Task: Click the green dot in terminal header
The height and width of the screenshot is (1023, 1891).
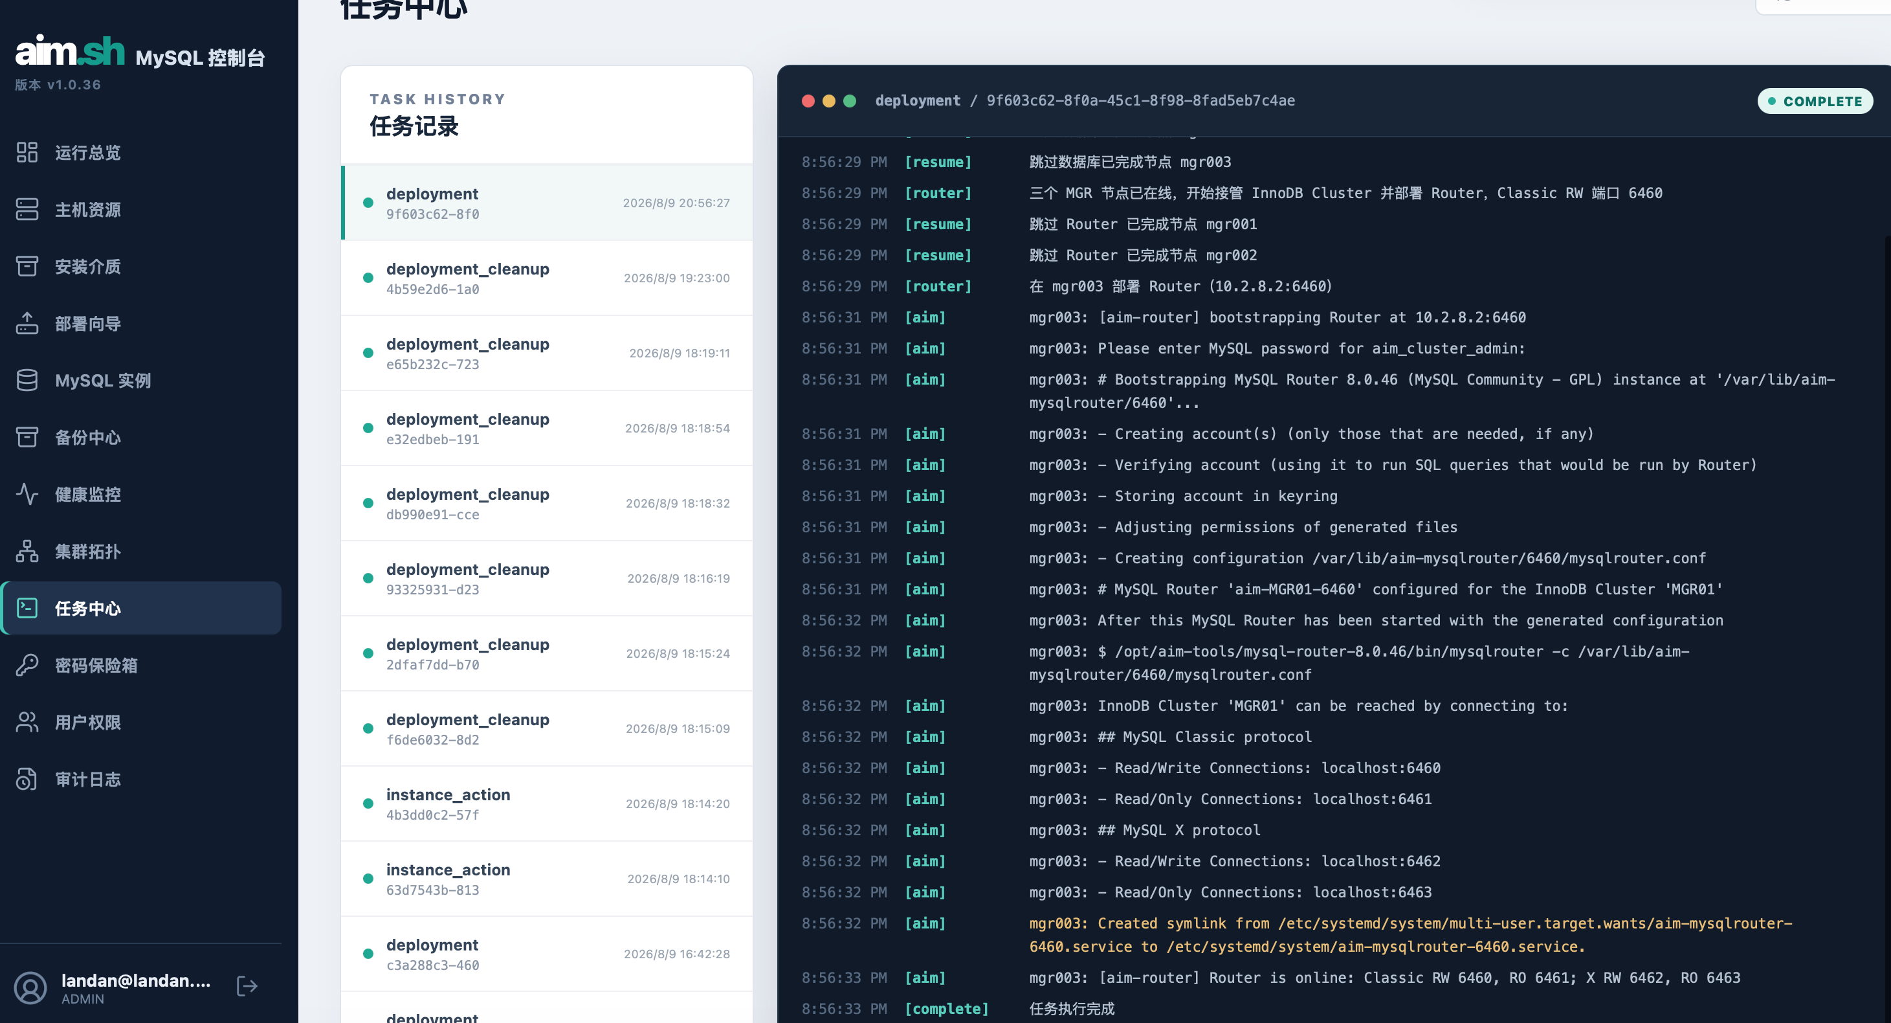Action: (x=849, y=100)
